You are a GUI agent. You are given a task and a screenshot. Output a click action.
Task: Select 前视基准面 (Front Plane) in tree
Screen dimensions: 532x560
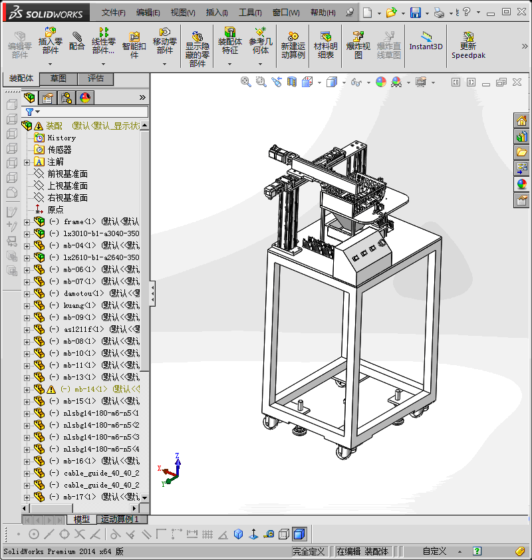point(67,174)
